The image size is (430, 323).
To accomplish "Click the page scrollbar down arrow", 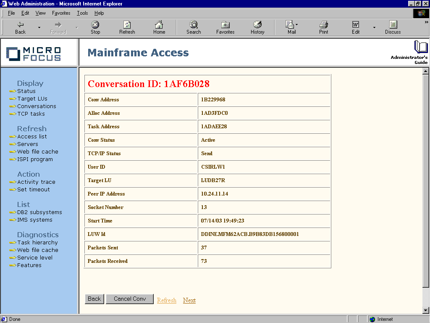I will (x=426, y=310).
